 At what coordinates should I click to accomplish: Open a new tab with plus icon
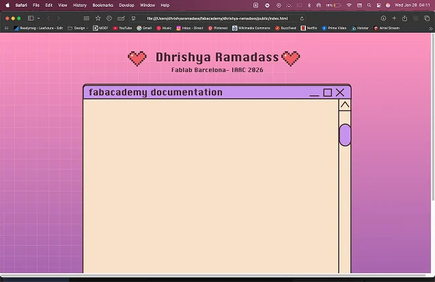(x=394, y=18)
